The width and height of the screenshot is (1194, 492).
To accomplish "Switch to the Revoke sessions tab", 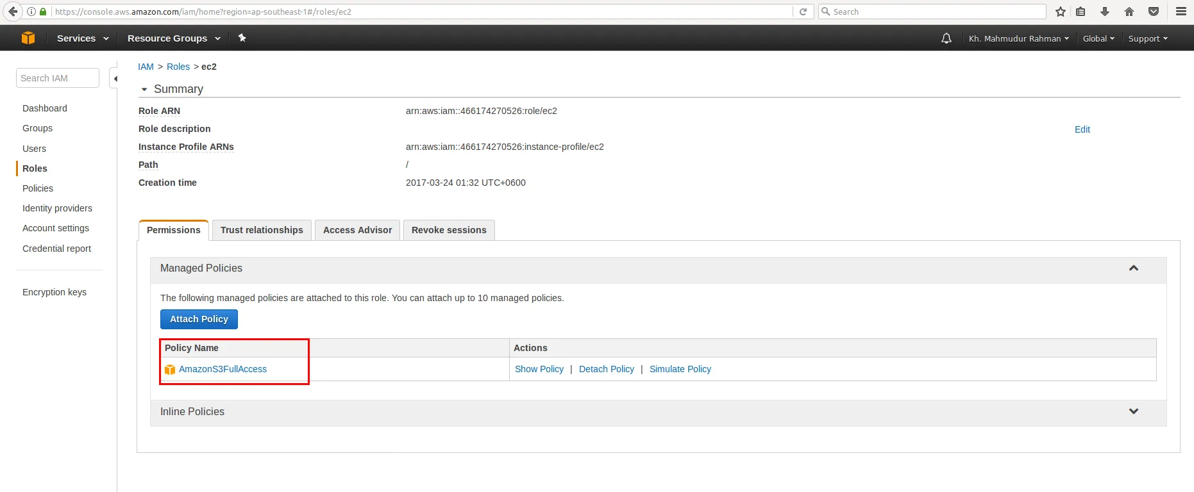I will [x=449, y=230].
